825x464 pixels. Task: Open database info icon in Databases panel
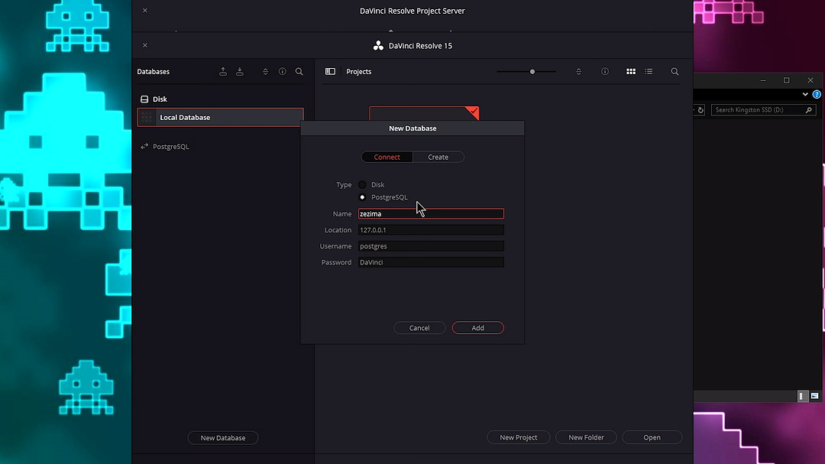point(283,72)
